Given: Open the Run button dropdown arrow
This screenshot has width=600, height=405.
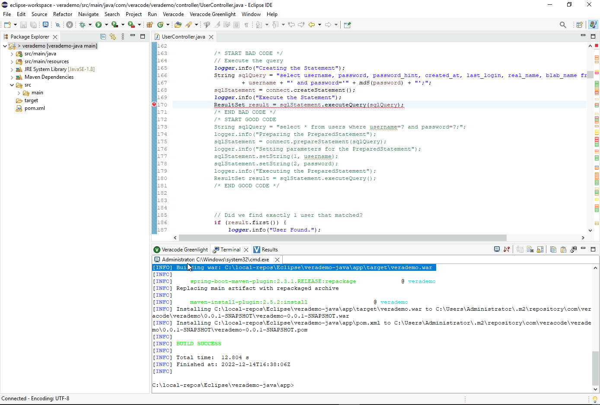Looking at the screenshot, I should (x=106, y=25).
